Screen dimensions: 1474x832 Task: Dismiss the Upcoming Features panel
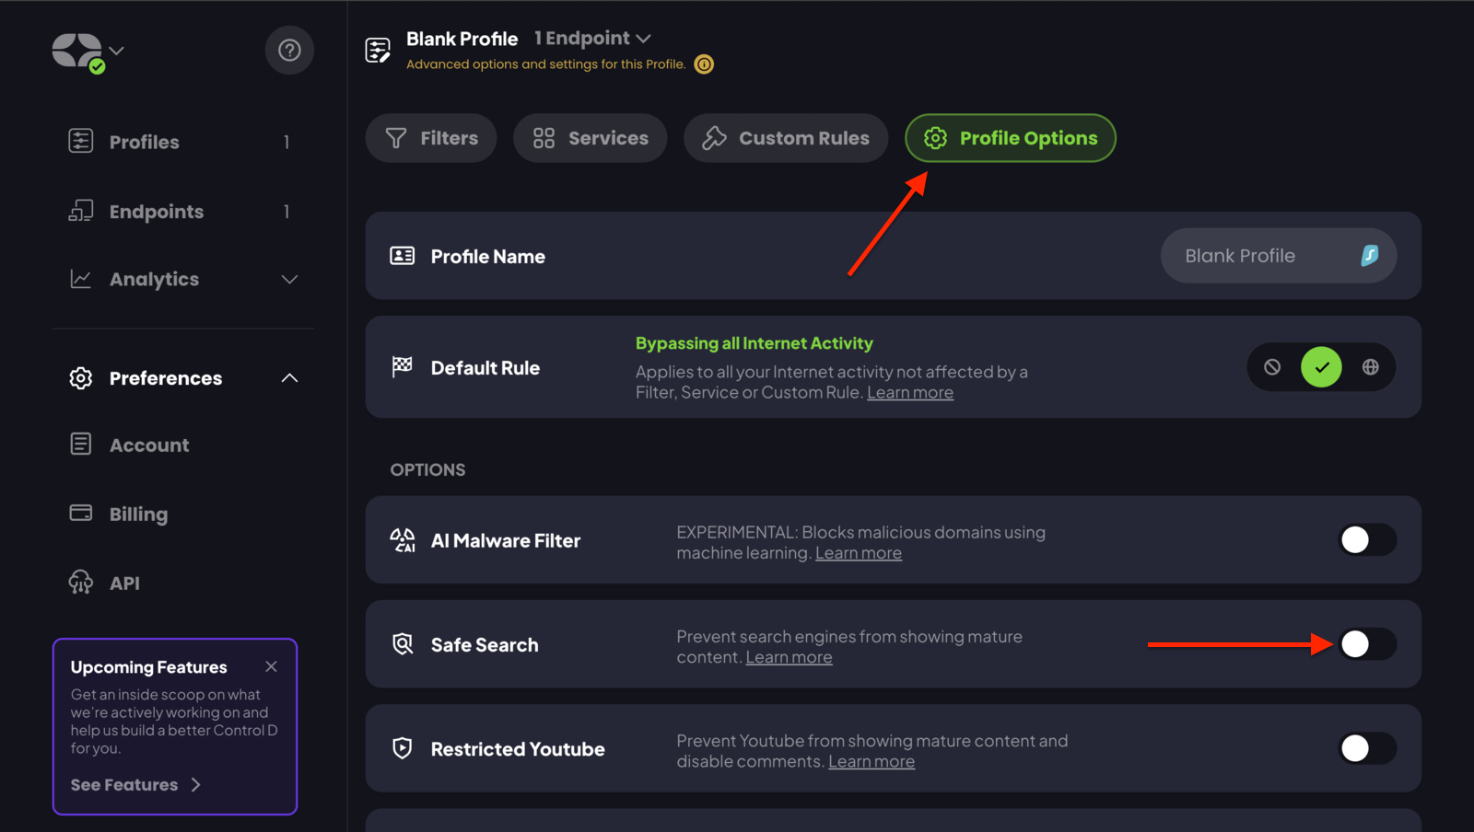(x=271, y=665)
